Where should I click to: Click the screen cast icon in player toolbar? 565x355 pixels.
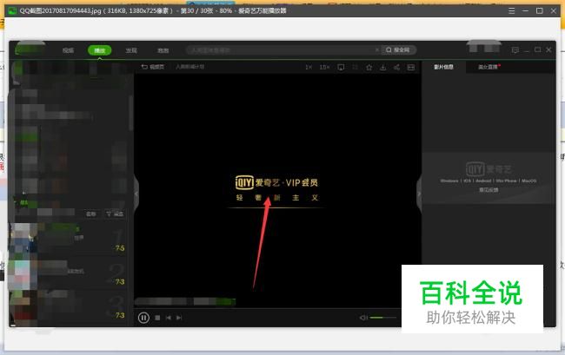pyautogui.click(x=341, y=67)
